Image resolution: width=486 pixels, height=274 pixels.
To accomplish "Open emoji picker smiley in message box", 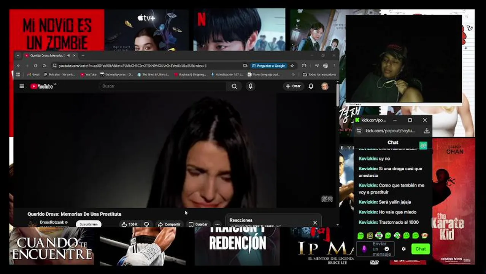I will [387, 249].
